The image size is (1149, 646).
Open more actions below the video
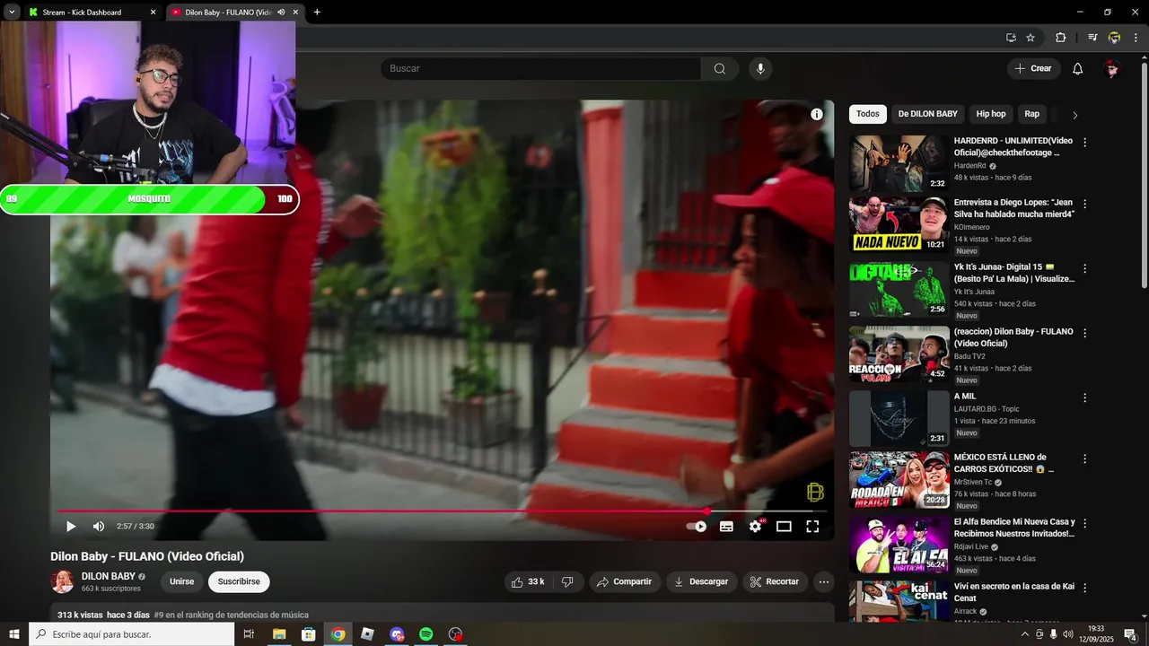[823, 581]
